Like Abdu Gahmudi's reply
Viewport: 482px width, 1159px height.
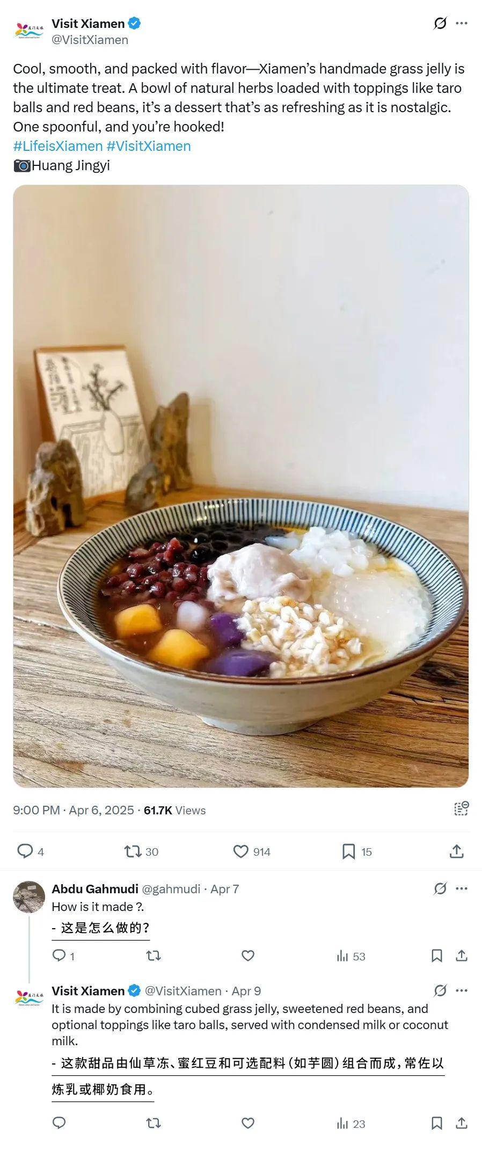point(247,956)
